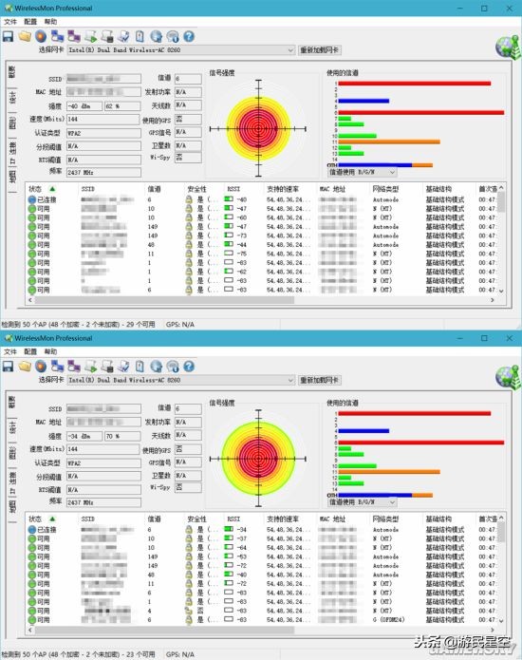Open the folder icon in upper window toolbar

[25, 37]
